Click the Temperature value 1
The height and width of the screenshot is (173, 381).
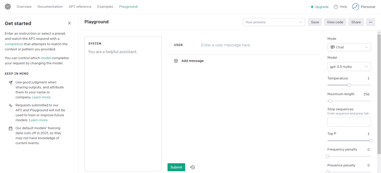tap(368, 78)
